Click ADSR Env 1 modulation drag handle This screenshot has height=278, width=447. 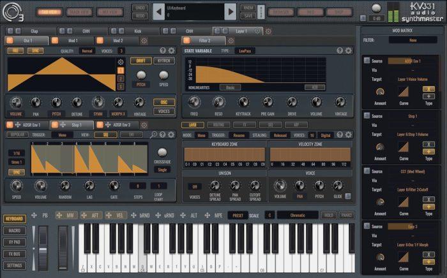click(x=18, y=125)
